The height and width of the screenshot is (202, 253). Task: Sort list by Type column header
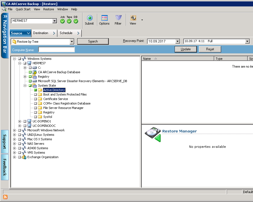231,59
